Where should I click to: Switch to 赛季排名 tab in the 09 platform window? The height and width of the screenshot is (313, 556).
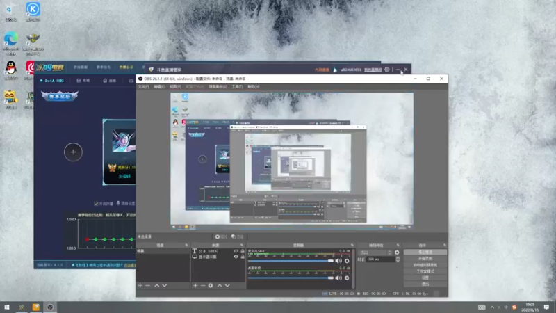tap(104, 67)
